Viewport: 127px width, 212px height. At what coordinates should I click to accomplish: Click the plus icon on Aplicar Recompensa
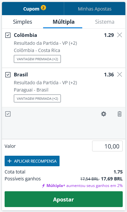click(10, 161)
